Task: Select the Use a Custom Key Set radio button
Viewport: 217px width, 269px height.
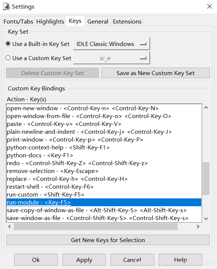Action: pyautogui.click(x=8, y=58)
